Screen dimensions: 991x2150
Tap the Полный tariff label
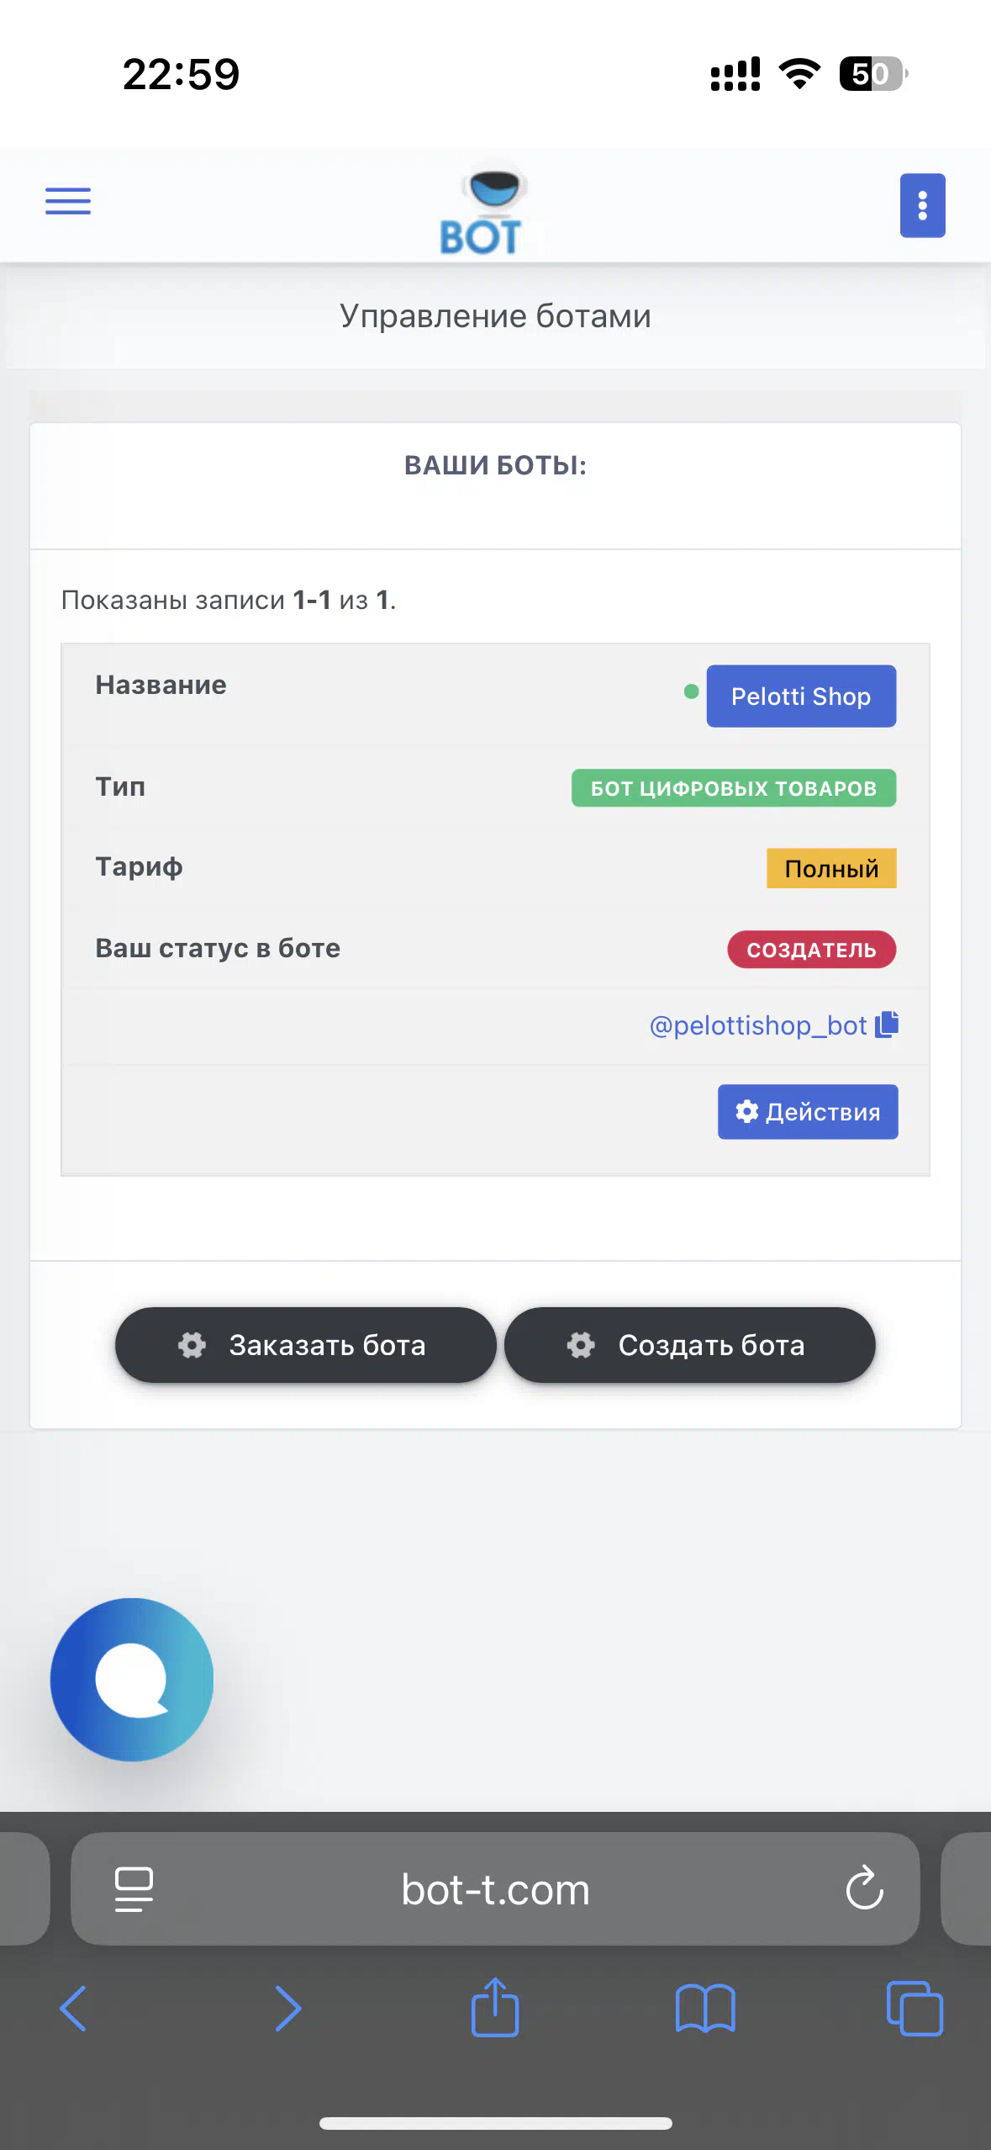click(831, 868)
